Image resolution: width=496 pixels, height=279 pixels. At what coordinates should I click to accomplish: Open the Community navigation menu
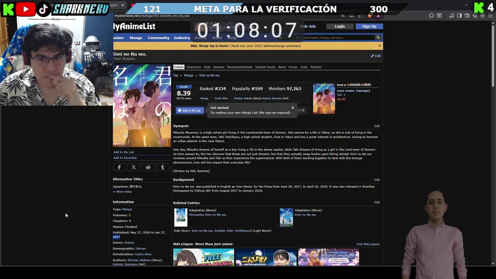click(x=158, y=38)
